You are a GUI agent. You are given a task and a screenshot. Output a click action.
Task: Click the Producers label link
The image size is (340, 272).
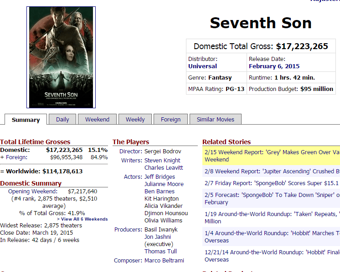click(128, 230)
